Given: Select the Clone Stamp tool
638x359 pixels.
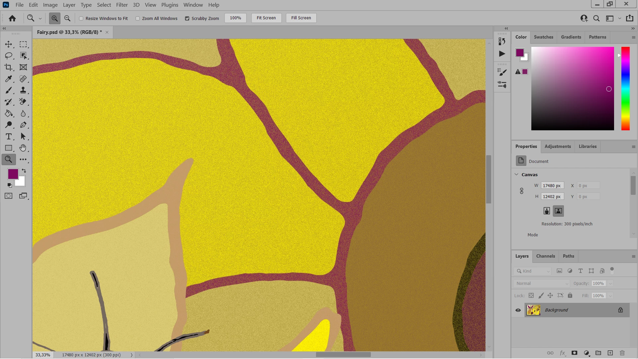Looking at the screenshot, I should (23, 90).
